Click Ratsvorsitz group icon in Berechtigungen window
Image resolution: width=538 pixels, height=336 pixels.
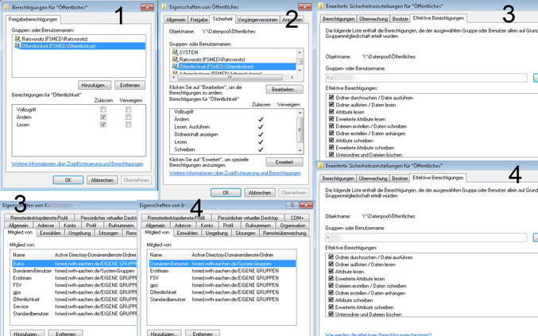click(17, 39)
